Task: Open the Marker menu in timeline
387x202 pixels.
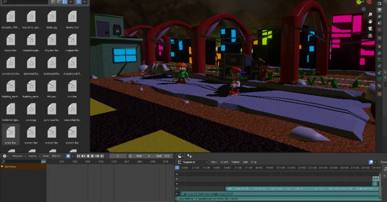Action: [x=56, y=156]
